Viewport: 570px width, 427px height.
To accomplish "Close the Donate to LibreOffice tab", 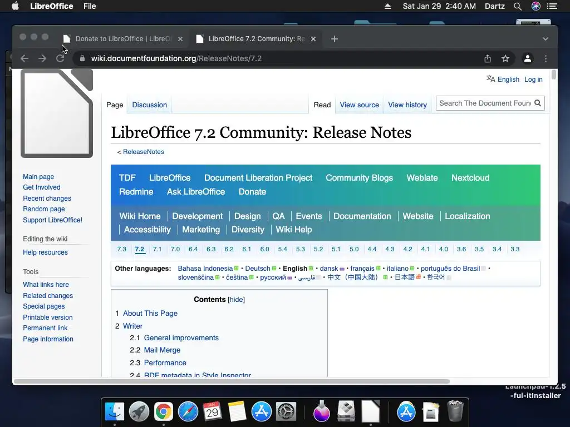I will (180, 39).
